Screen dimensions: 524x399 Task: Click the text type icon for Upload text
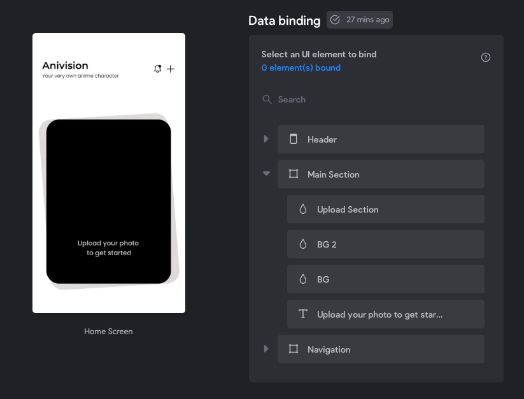(303, 314)
